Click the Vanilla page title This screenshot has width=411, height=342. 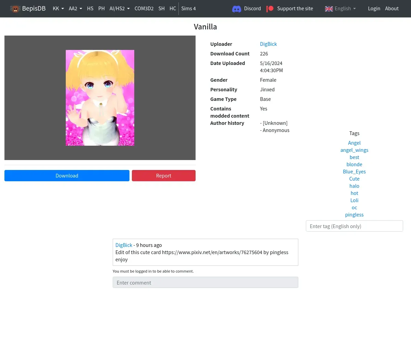point(206,27)
